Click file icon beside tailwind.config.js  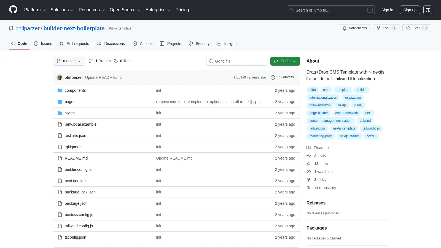[x=60, y=226]
